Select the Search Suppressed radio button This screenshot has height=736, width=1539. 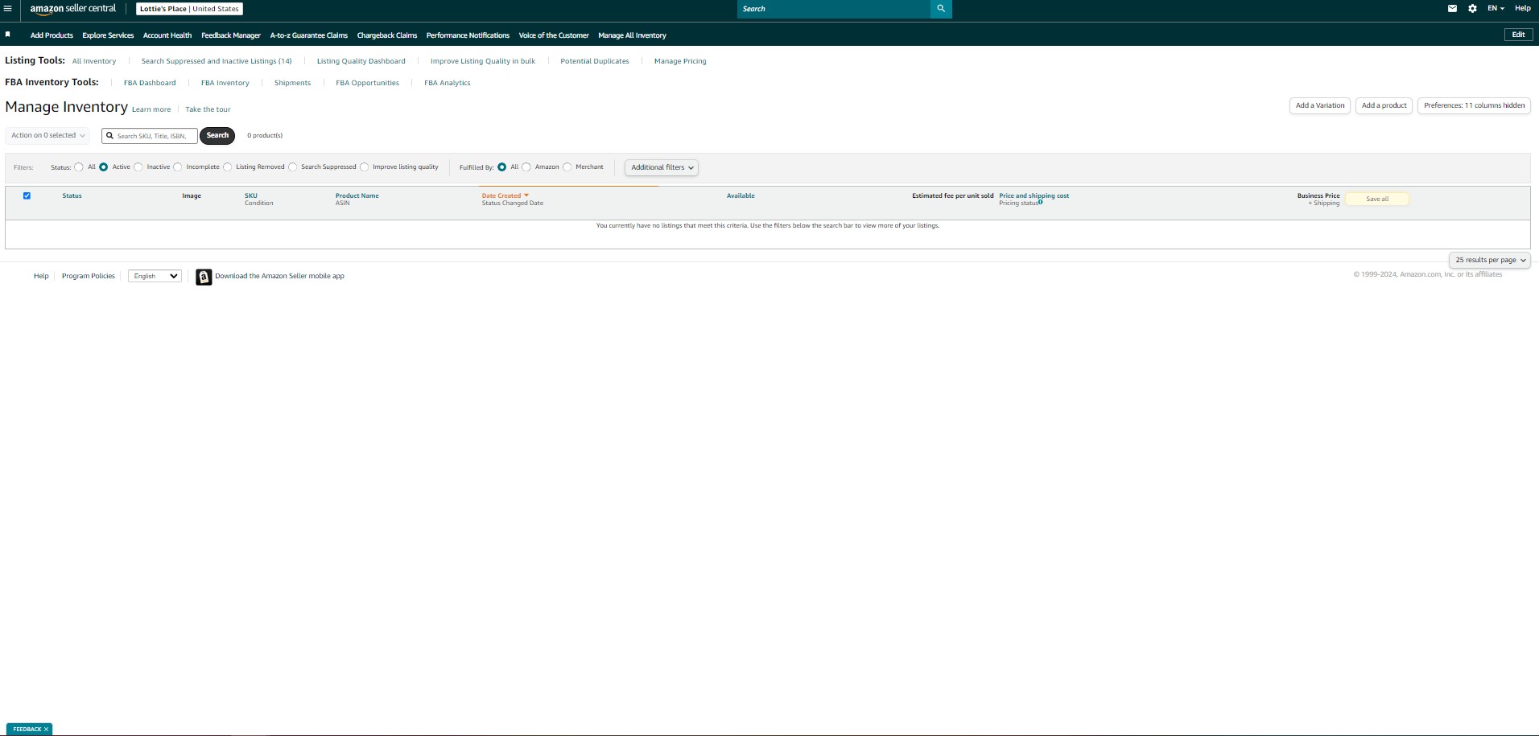click(293, 167)
